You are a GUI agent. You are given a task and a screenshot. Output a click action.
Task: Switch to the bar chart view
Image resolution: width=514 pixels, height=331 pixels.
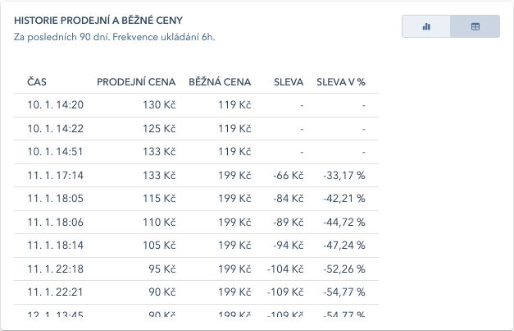pyautogui.click(x=426, y=26)
